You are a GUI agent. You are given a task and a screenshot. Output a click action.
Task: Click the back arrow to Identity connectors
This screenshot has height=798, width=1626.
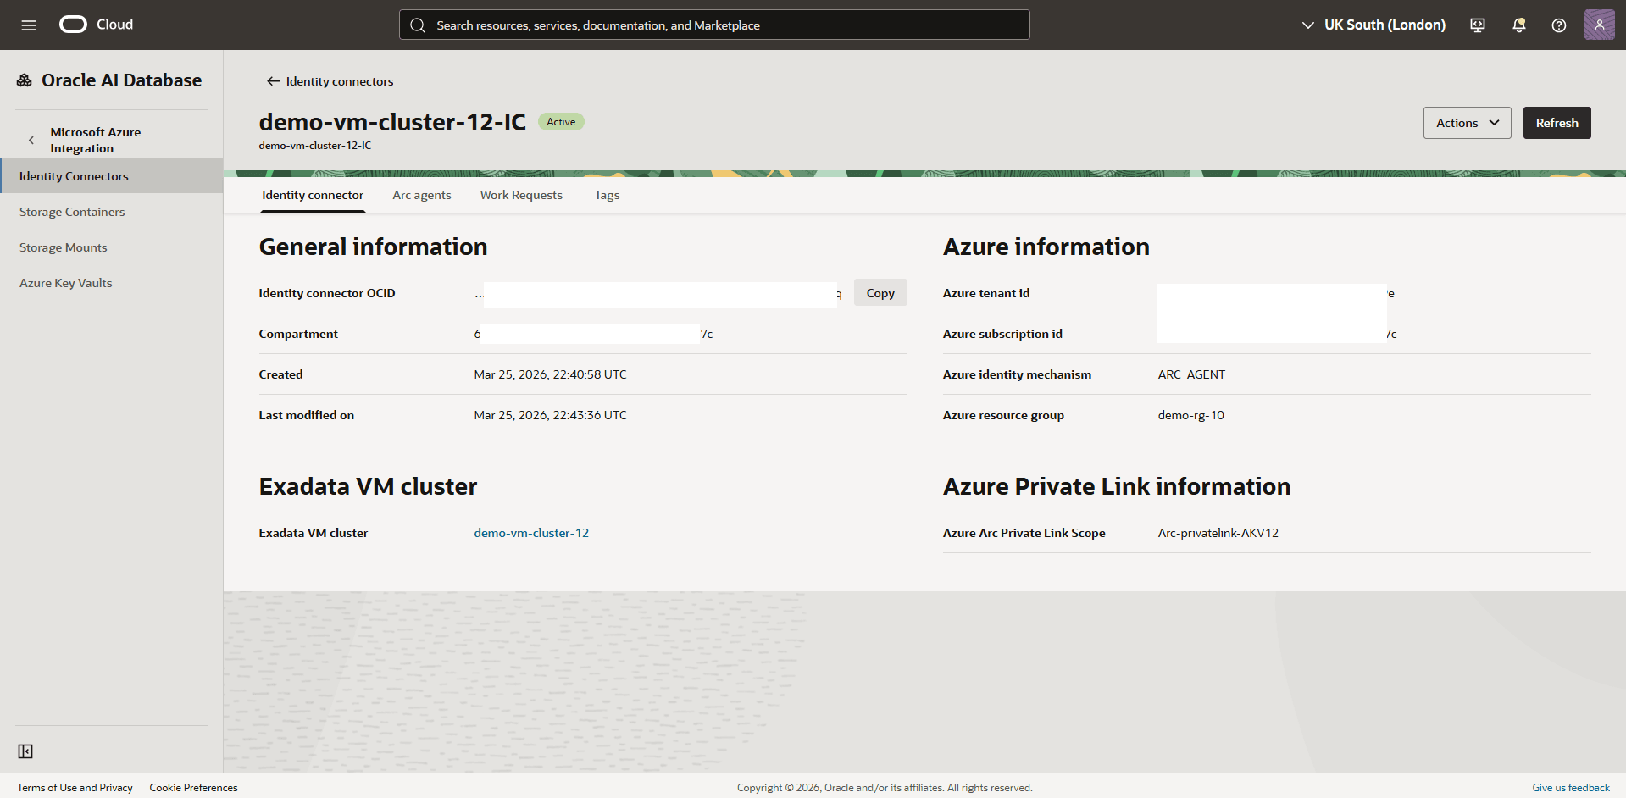coord(272,80)
